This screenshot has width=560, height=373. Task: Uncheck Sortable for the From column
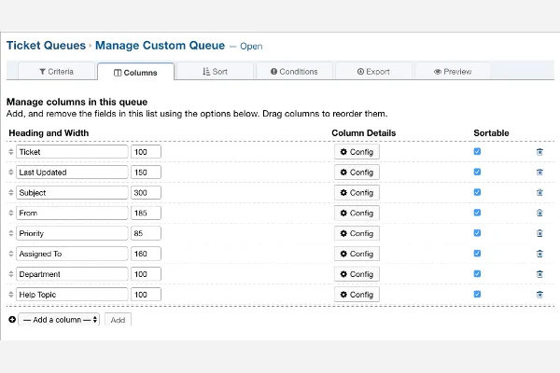click(x=477, y=213)
